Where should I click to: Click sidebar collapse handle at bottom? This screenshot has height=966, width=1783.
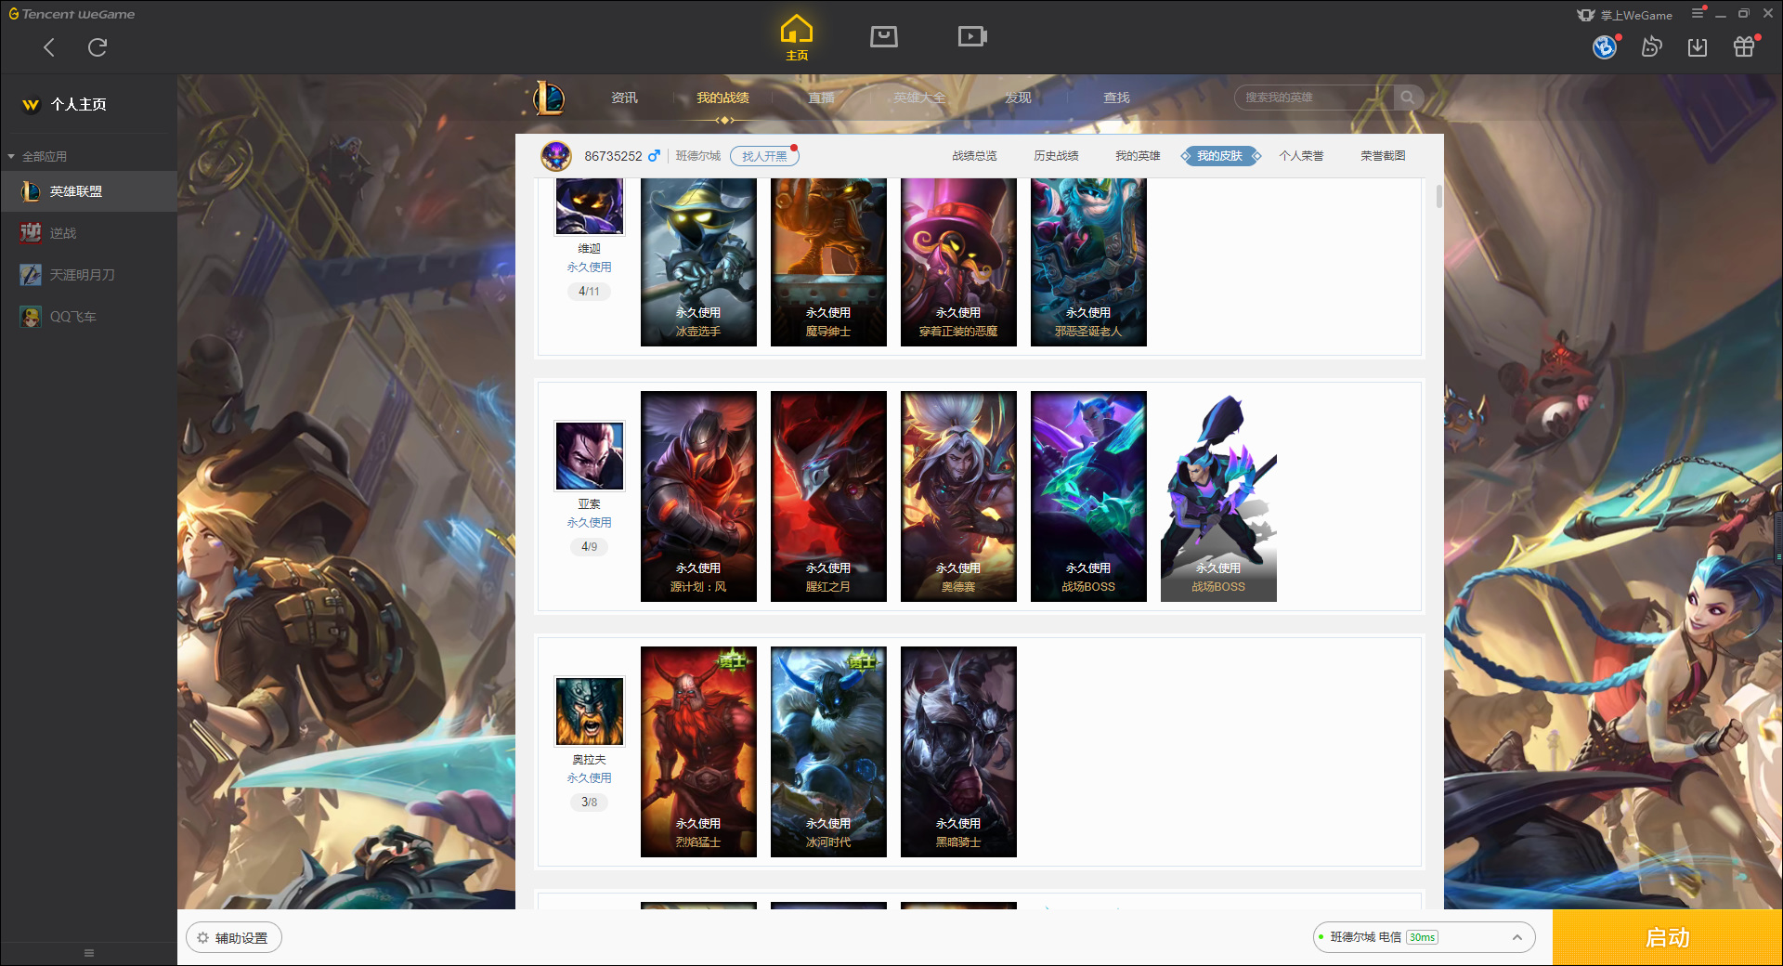(89, 953)
